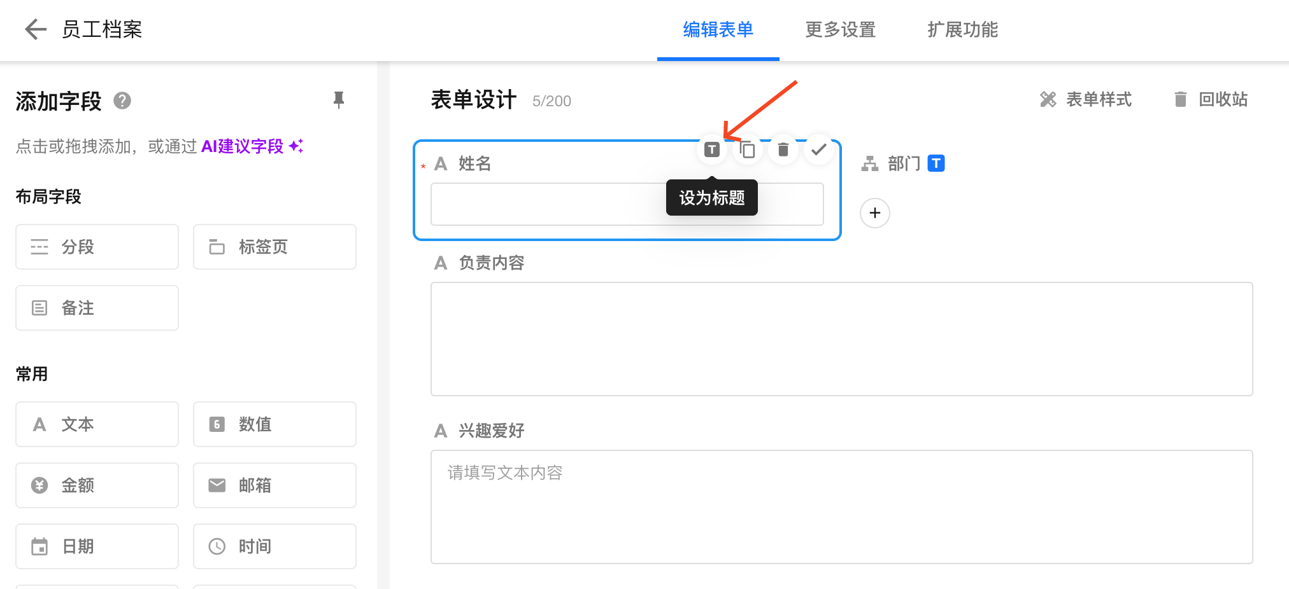This screenshot has width=1289, height=589.
Task: Select the 编辑表单 tab
Action: [x=718, y=30]
